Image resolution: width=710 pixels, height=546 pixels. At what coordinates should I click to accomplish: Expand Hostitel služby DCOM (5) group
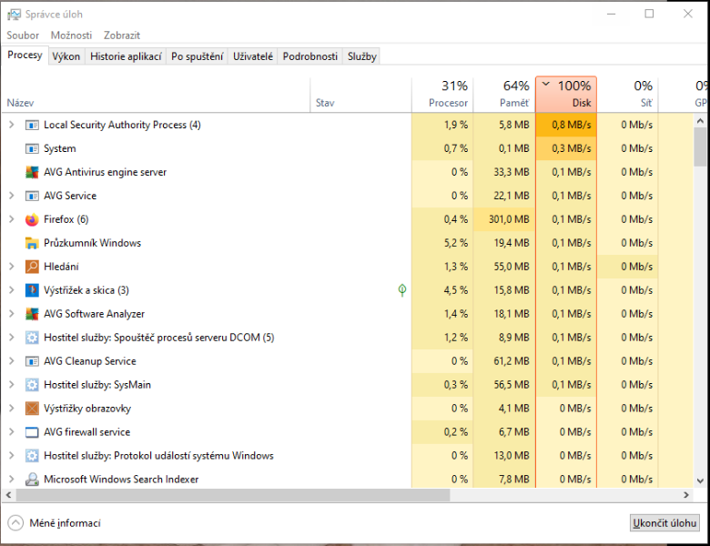[12, 338]
